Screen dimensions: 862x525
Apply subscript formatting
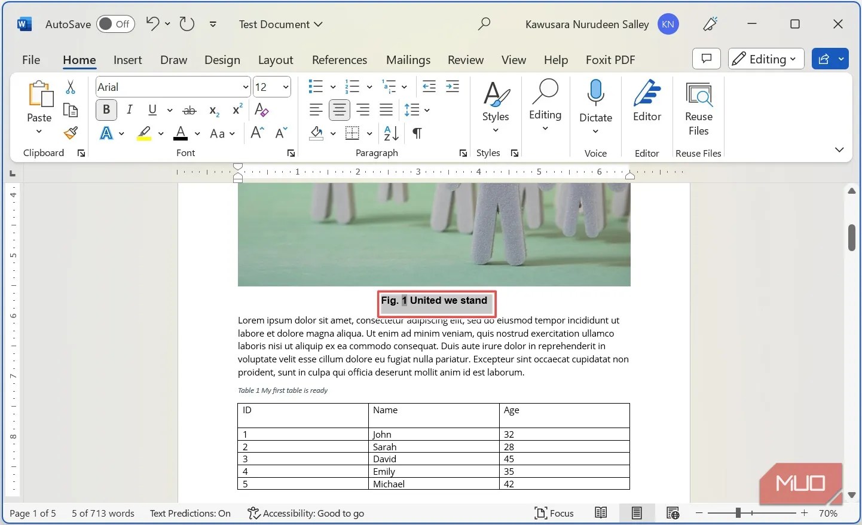[212, 111]
